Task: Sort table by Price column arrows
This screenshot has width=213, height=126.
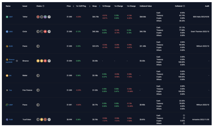Action: [73, 6]
